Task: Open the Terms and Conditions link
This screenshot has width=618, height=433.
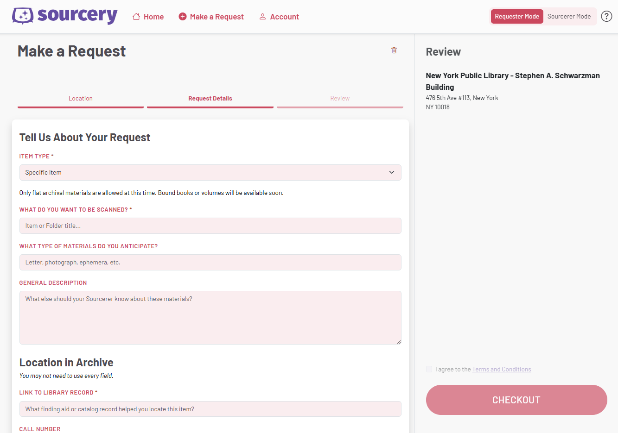Action: [x=501, y=369]
